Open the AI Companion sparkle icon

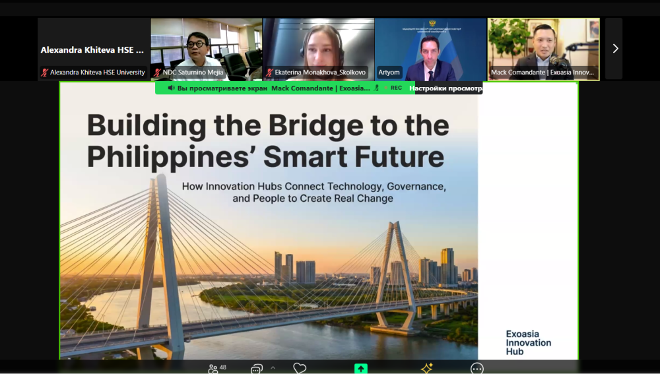click(426, 368)
